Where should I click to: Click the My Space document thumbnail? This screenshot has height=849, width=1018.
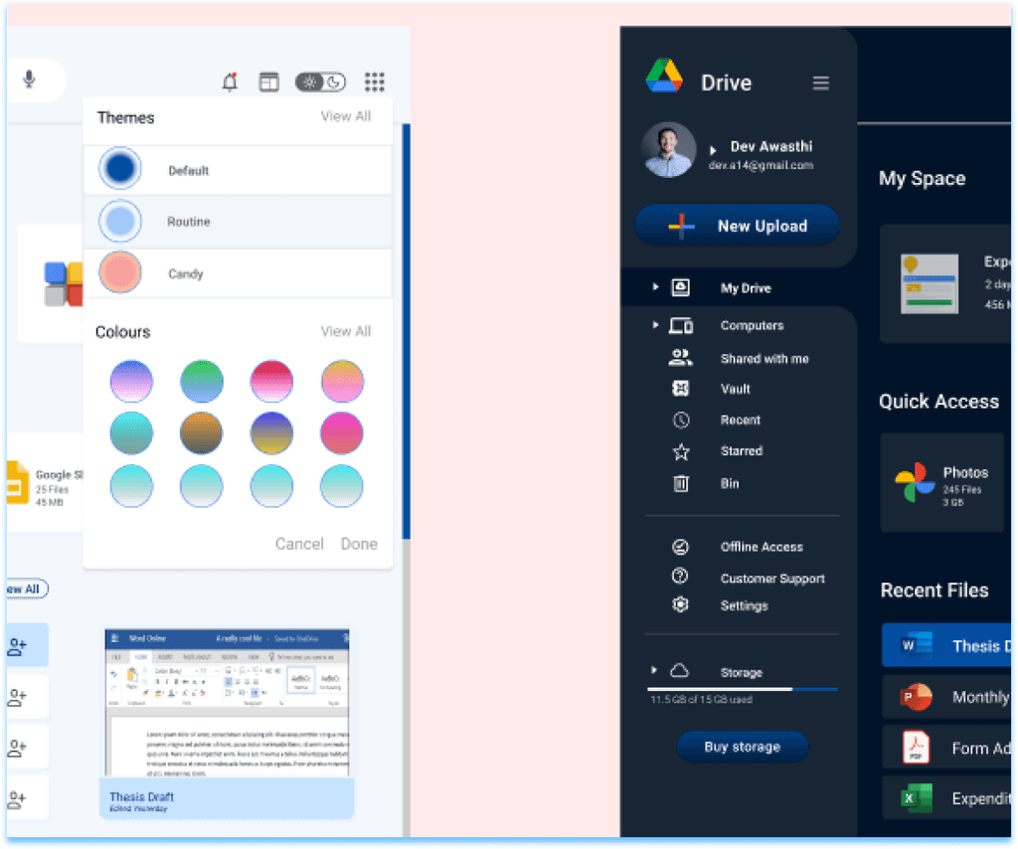(930, 283)
